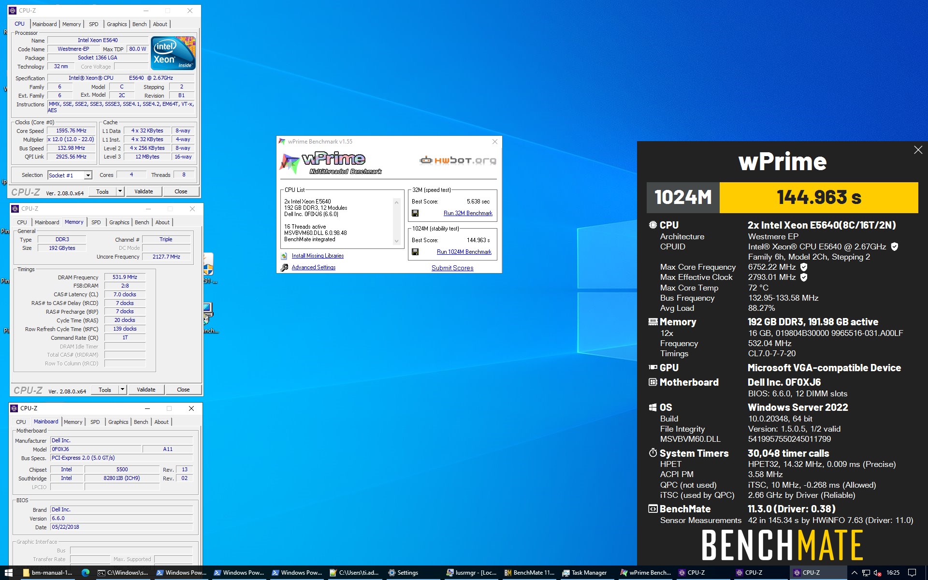Image resolution: width=928 pixels, height=580 pixels.
Task: Open the notification center icon
Action: click(x=912, y=573)
